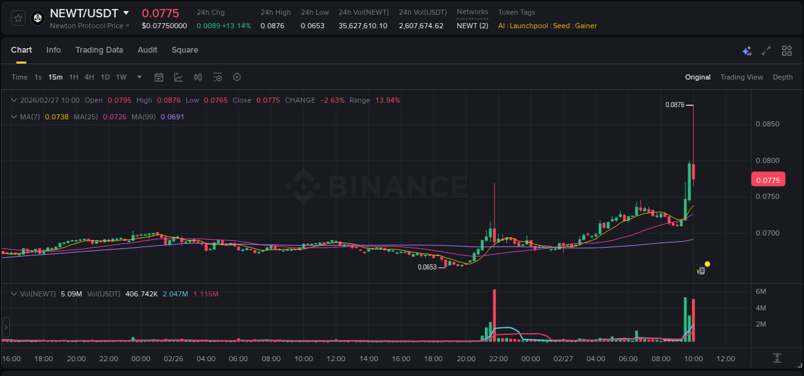
Task: Click the red 0.0775 current price label
Action: pos(768,180)
